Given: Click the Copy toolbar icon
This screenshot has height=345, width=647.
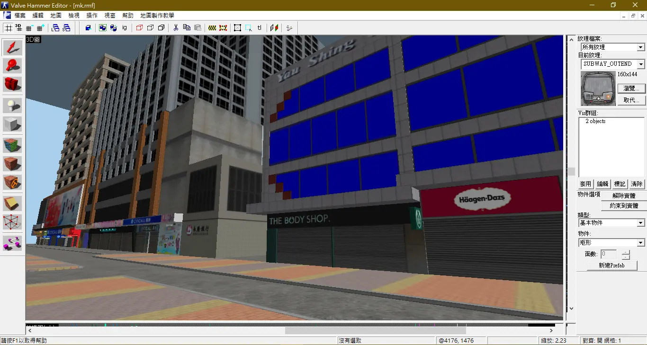Looking at the screenshot, I should click(x=187, y=28).
